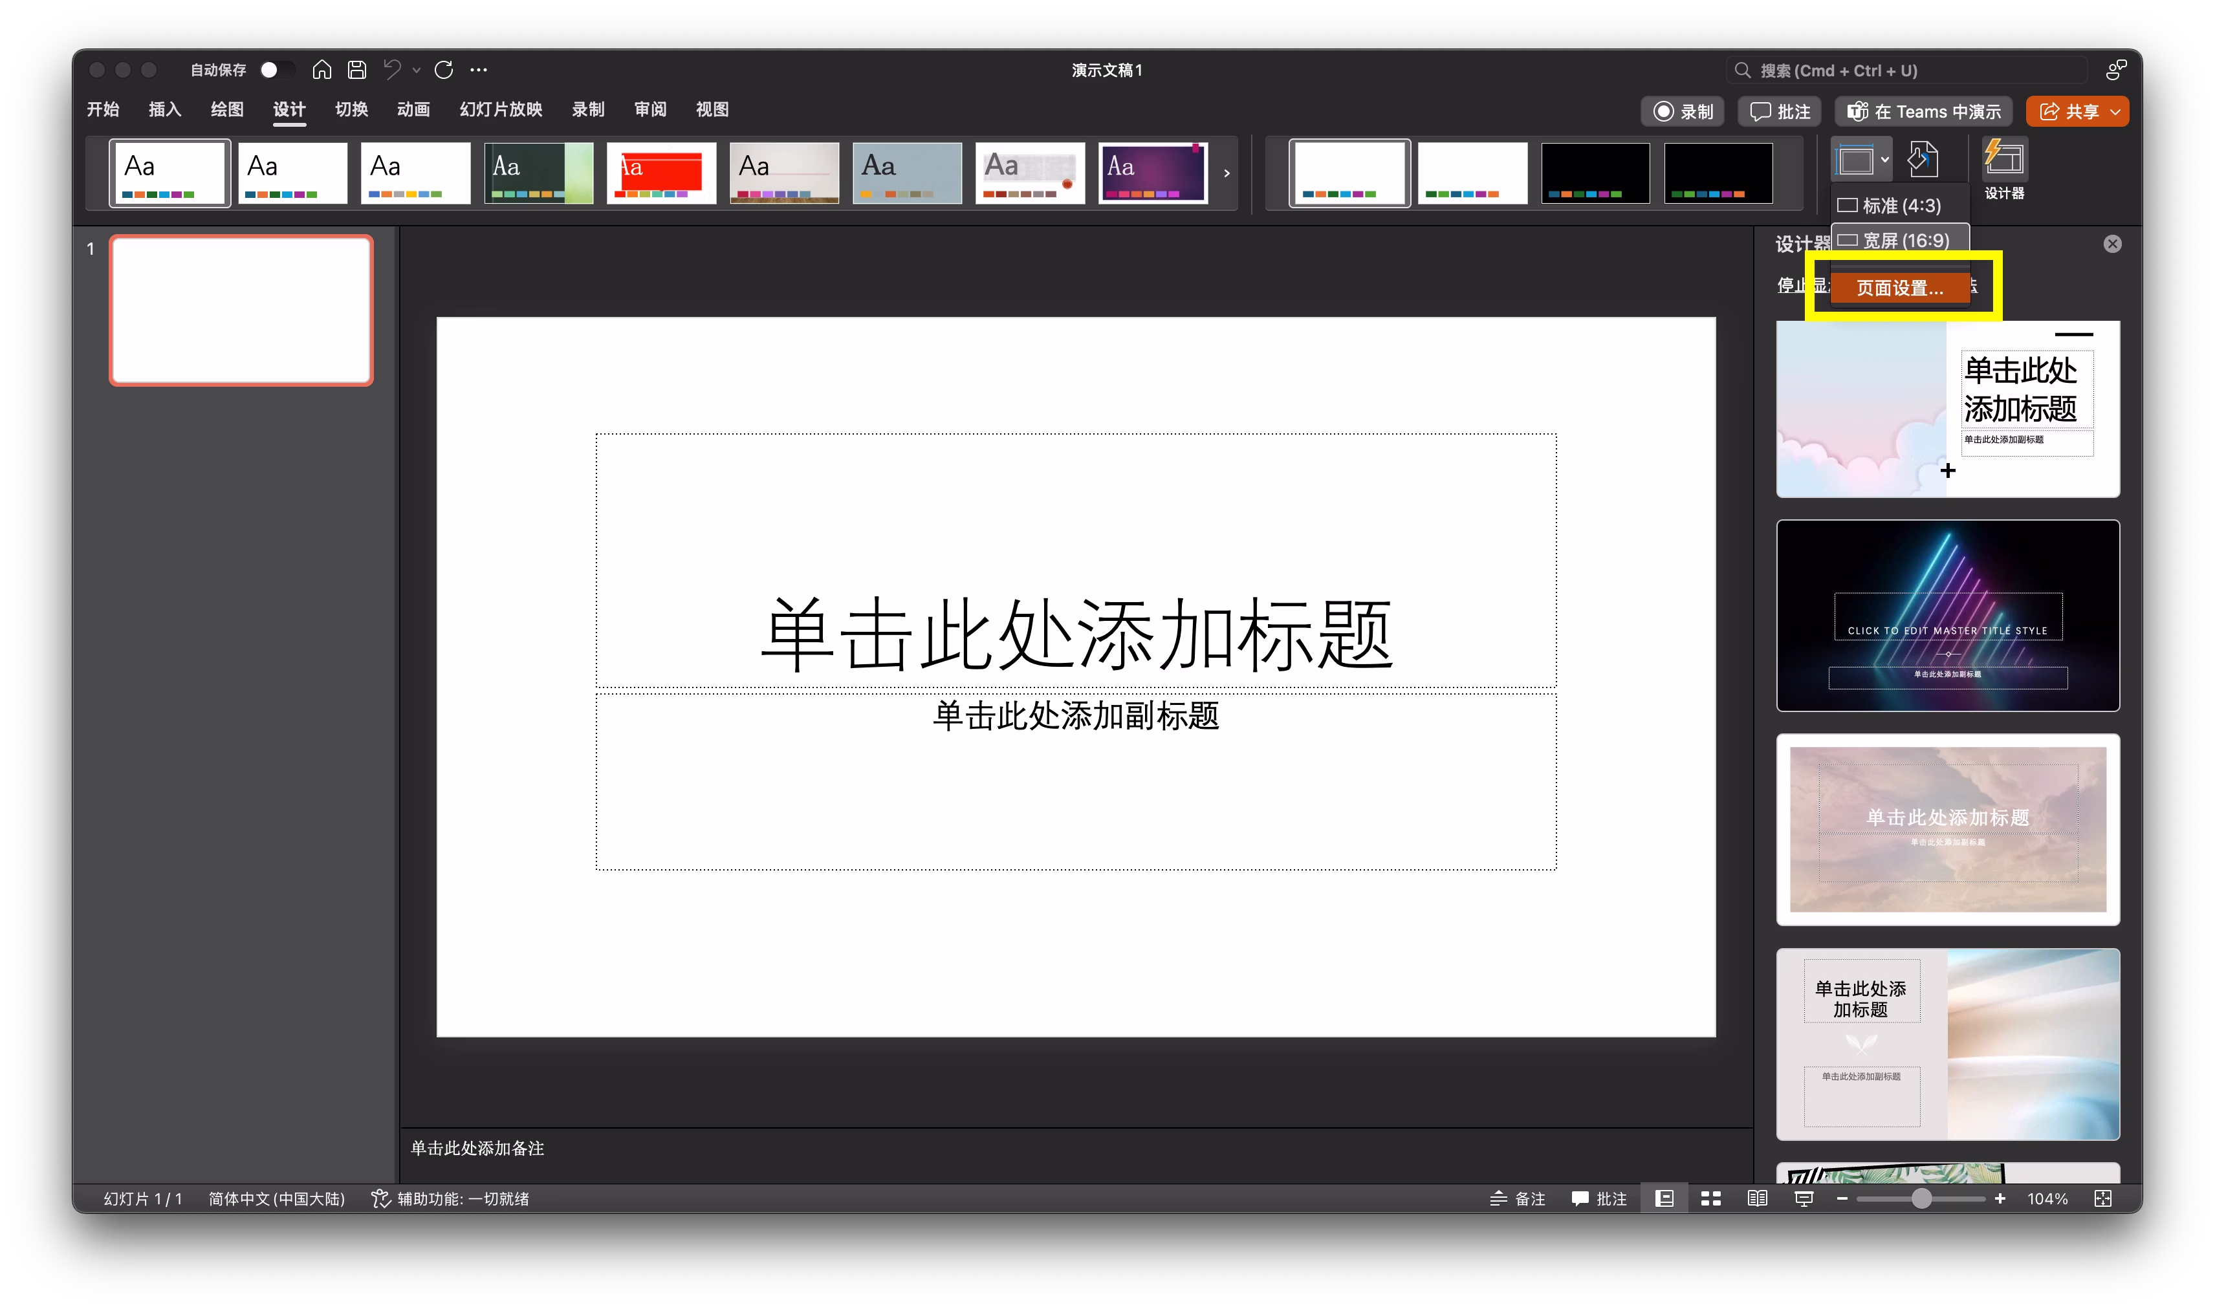Click the Format Background icon

point(1923,160)
